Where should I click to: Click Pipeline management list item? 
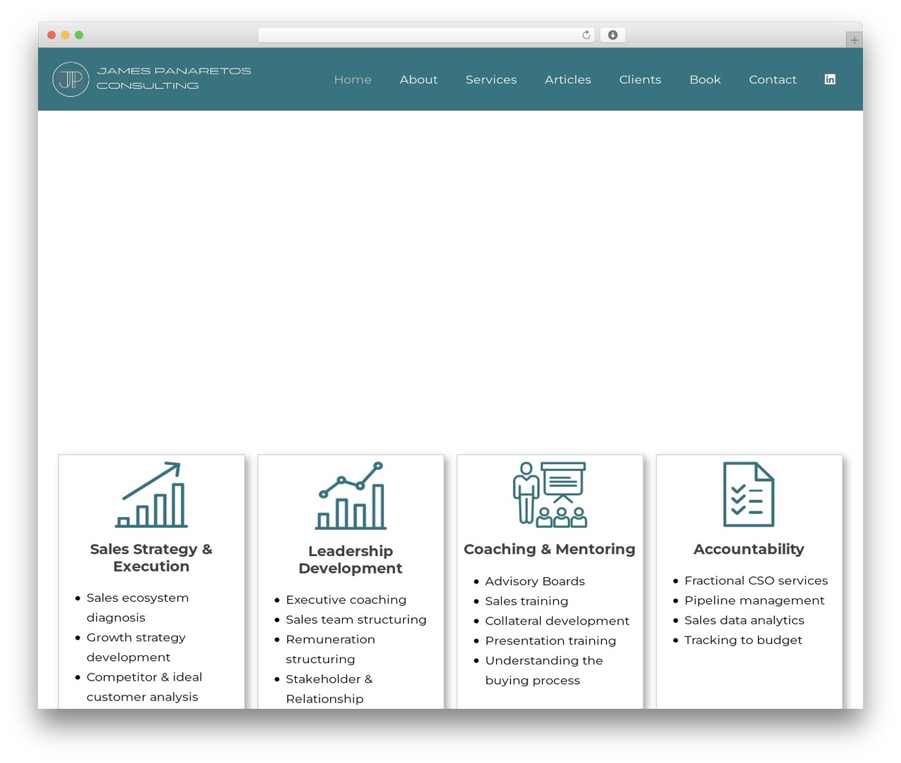(x=755, y=600)
